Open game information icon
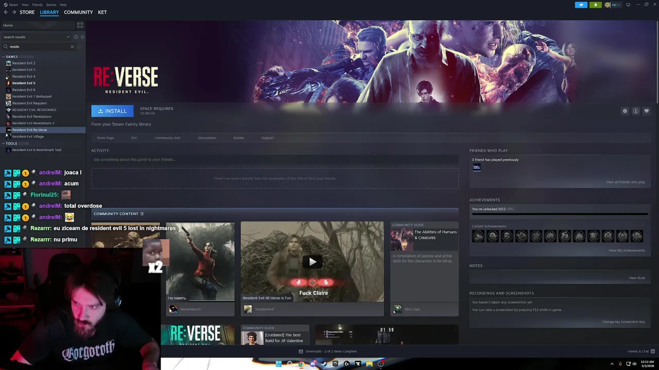The height and width of the screenshot is (370, 659). tap(636, 111)
